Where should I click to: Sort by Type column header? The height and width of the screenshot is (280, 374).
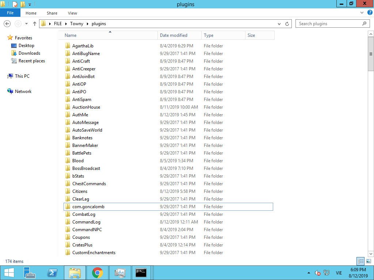(x=223, y=35)
